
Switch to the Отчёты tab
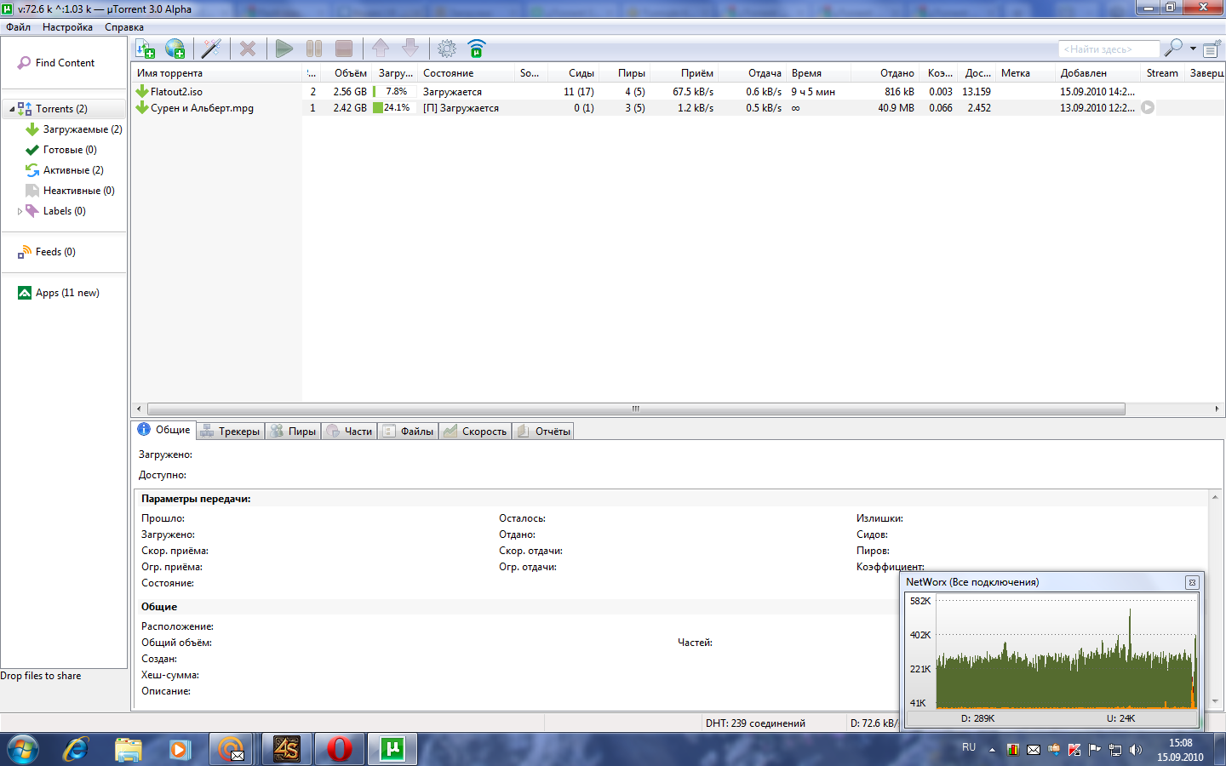pos(543,432)
